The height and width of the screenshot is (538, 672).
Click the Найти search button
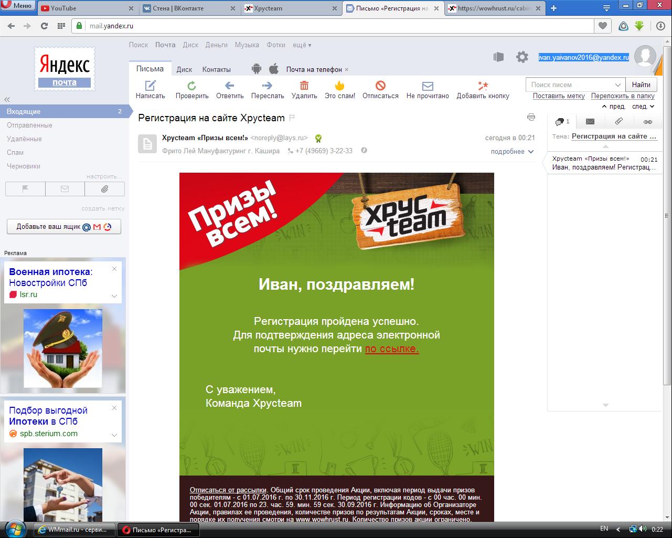pyautogui.click(x=641, y=85)
